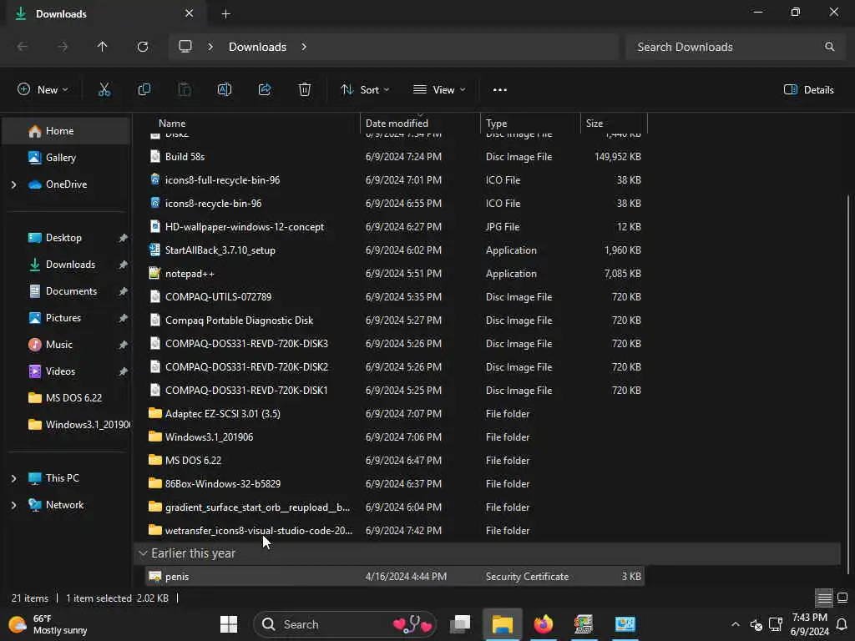
Task: Collapse the Earlier this year group
Action: pyautogui.click(x=143, y=553)
